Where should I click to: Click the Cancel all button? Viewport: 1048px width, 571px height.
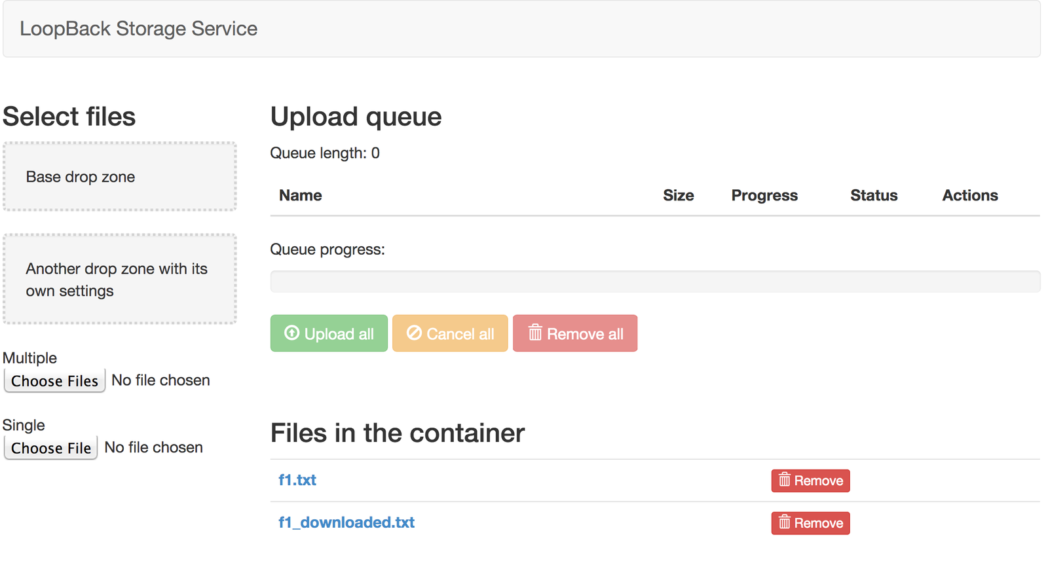coord(450,333)
